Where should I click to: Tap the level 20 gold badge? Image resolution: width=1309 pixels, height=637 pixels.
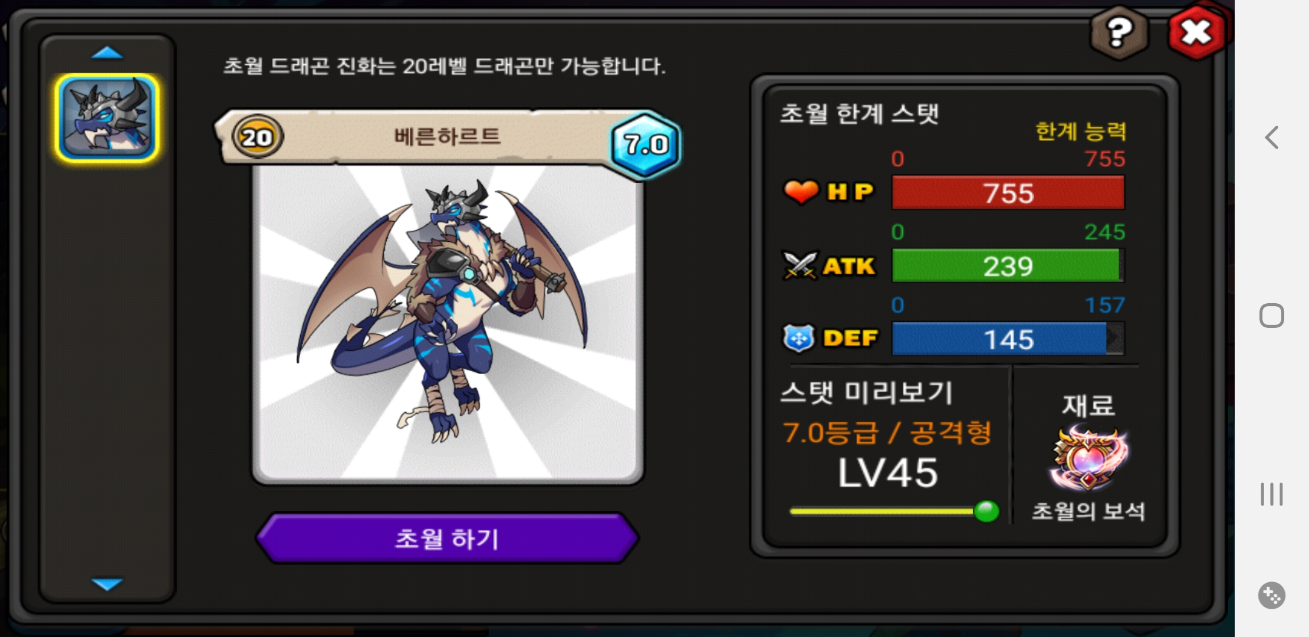tap(257, 137)
